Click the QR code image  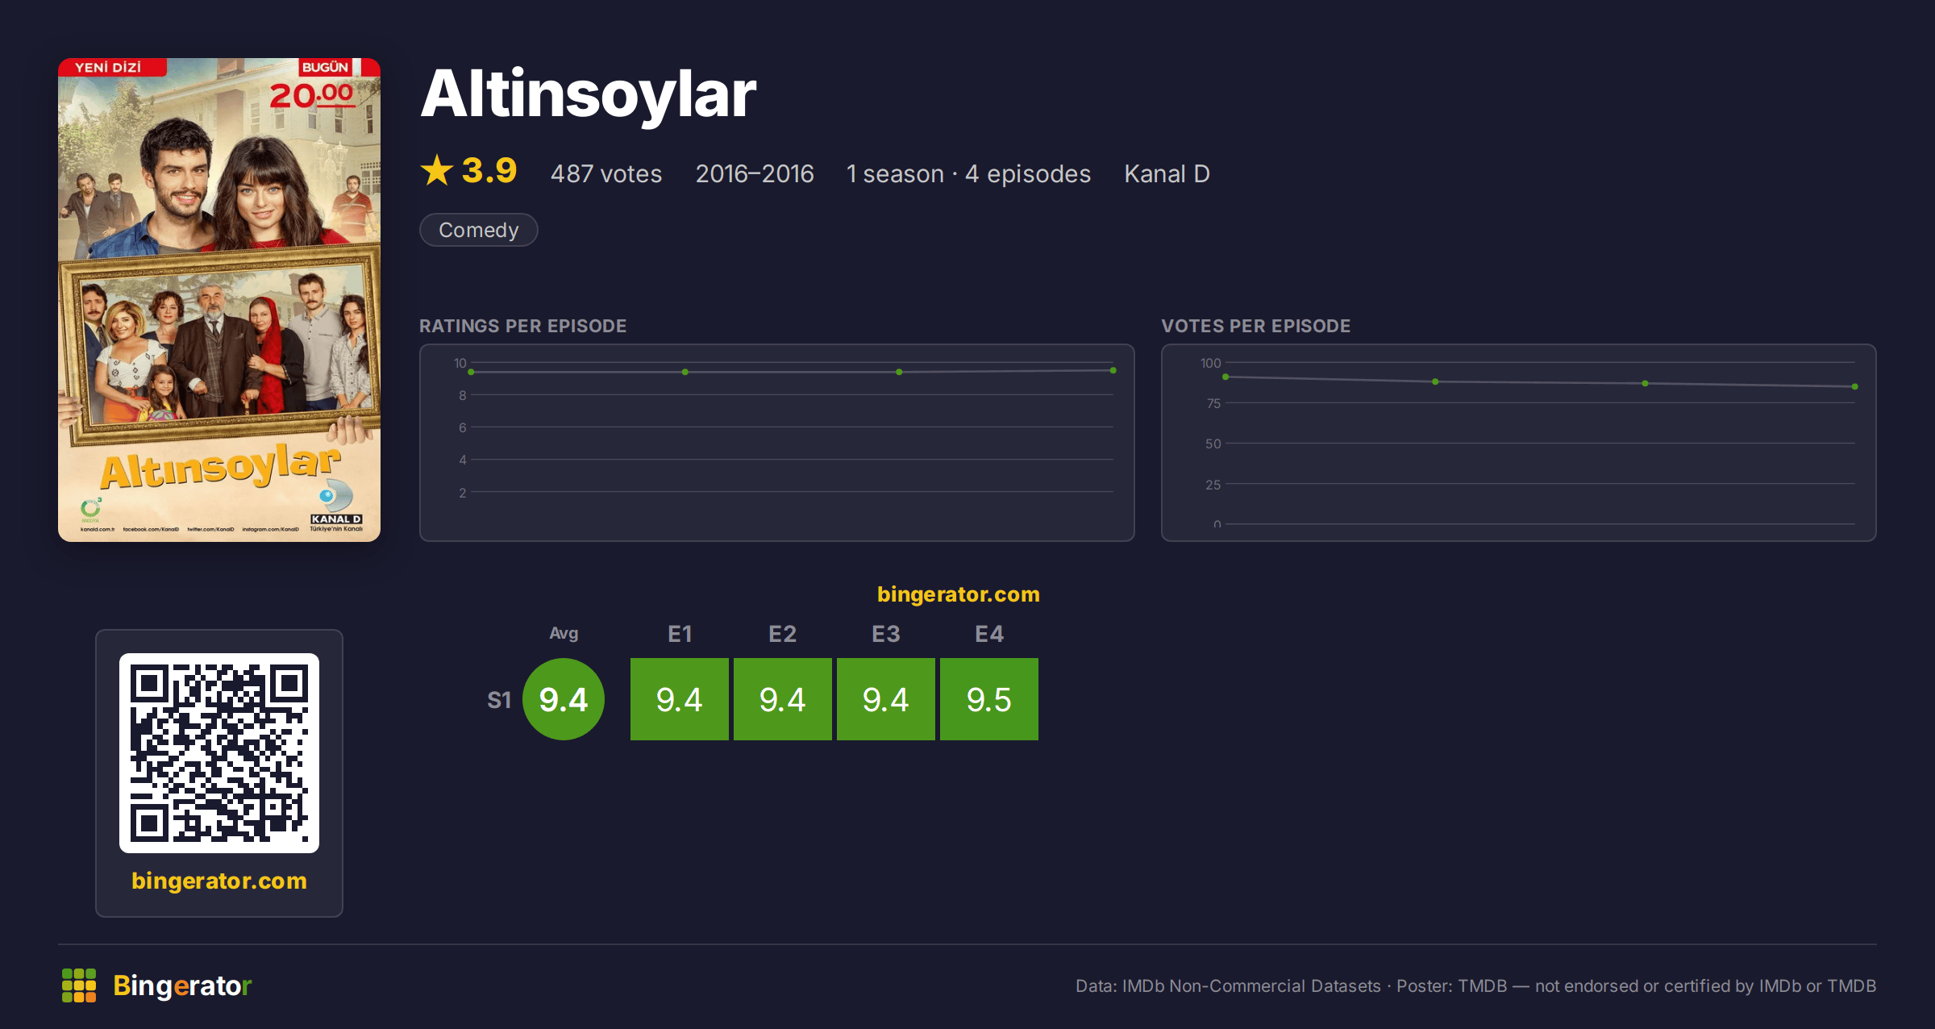219,753
